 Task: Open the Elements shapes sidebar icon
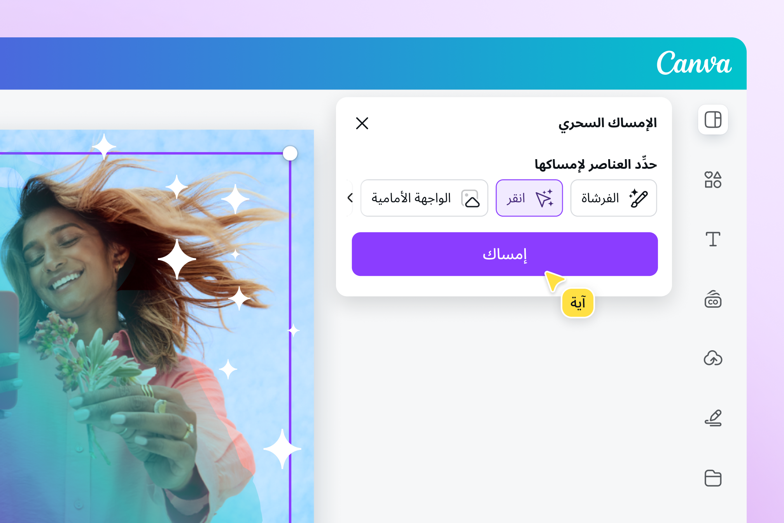pyautogui.click(x=713, y=179)
